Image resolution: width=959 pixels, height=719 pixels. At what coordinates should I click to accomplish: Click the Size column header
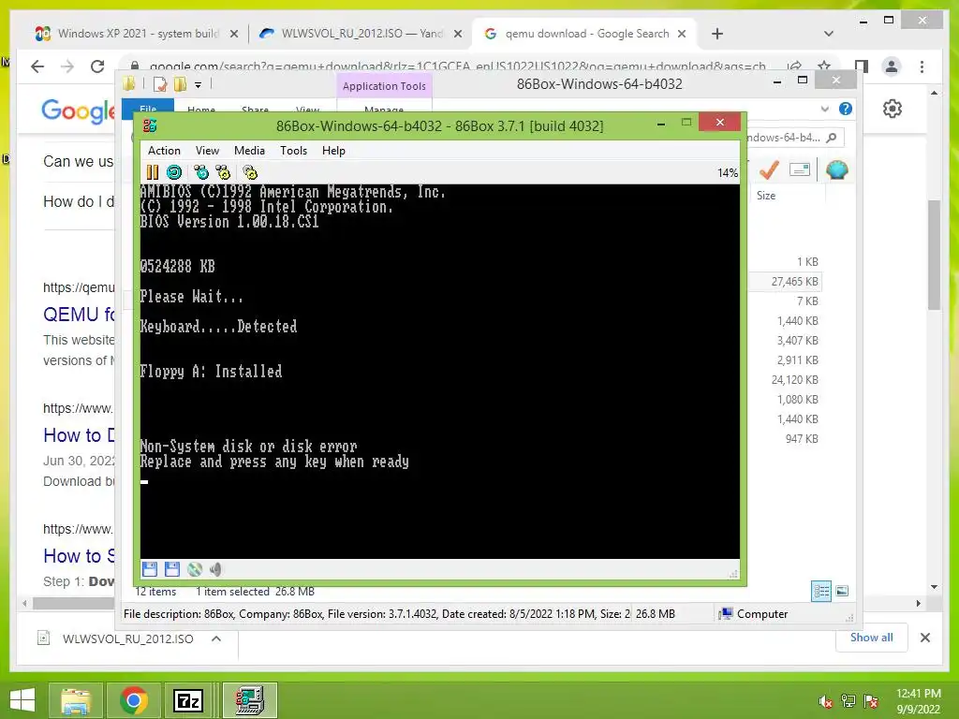[x=766, y=196]
